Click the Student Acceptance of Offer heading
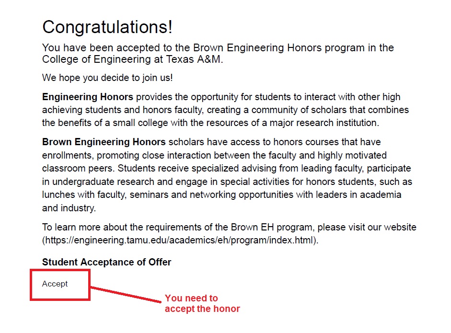Viewport: 451px width, 333px height. [x=106, y=262]
